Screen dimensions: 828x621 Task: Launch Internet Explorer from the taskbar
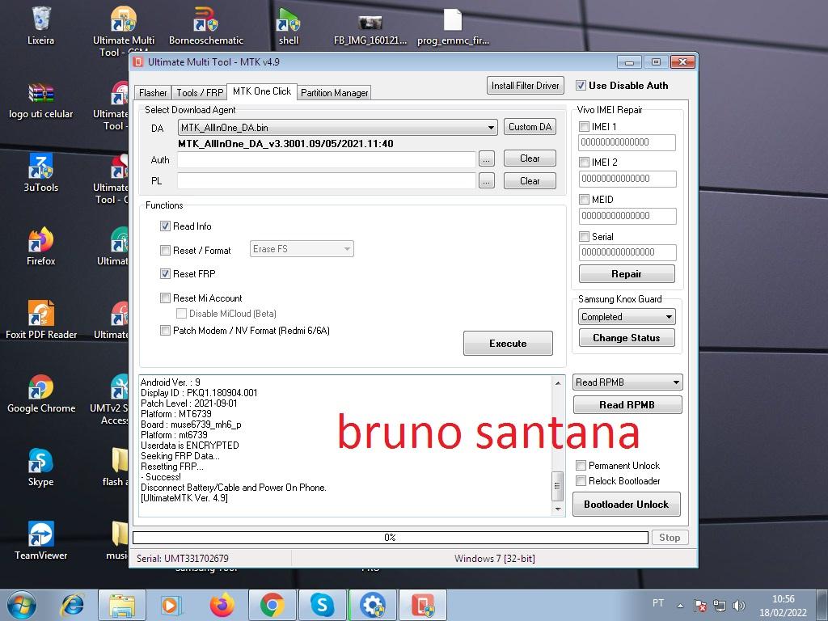tap(72, 605)
